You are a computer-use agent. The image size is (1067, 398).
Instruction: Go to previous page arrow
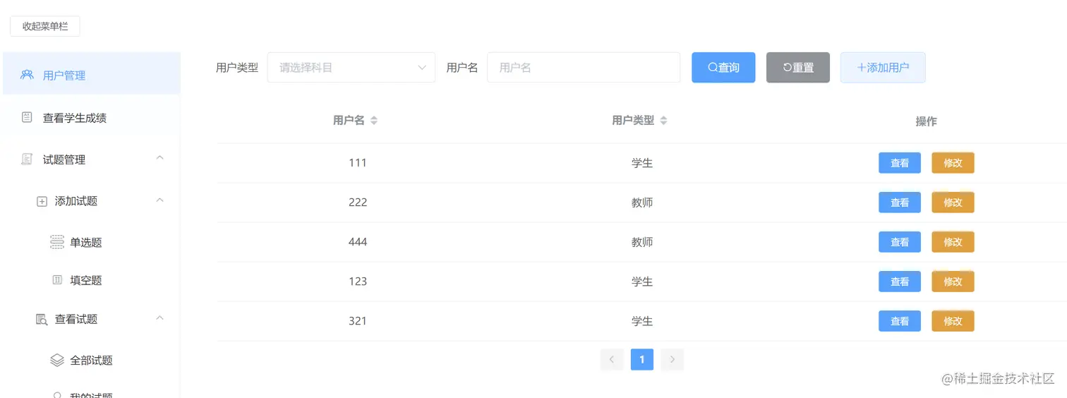pos(611,360)
